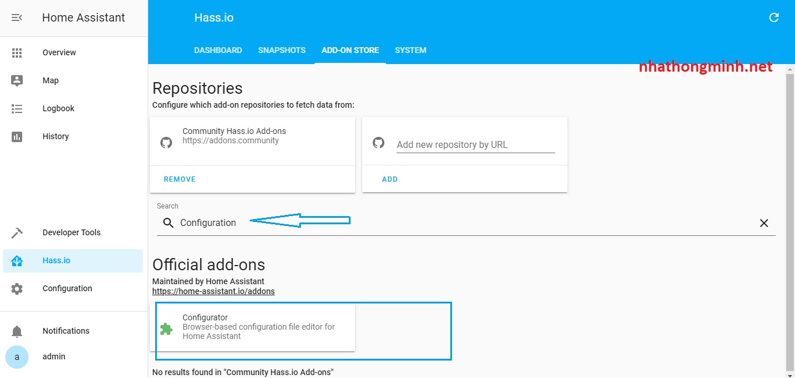Open the Configurator add-on card
Screen dimensions: 795x378
click(x=253, y=328)
